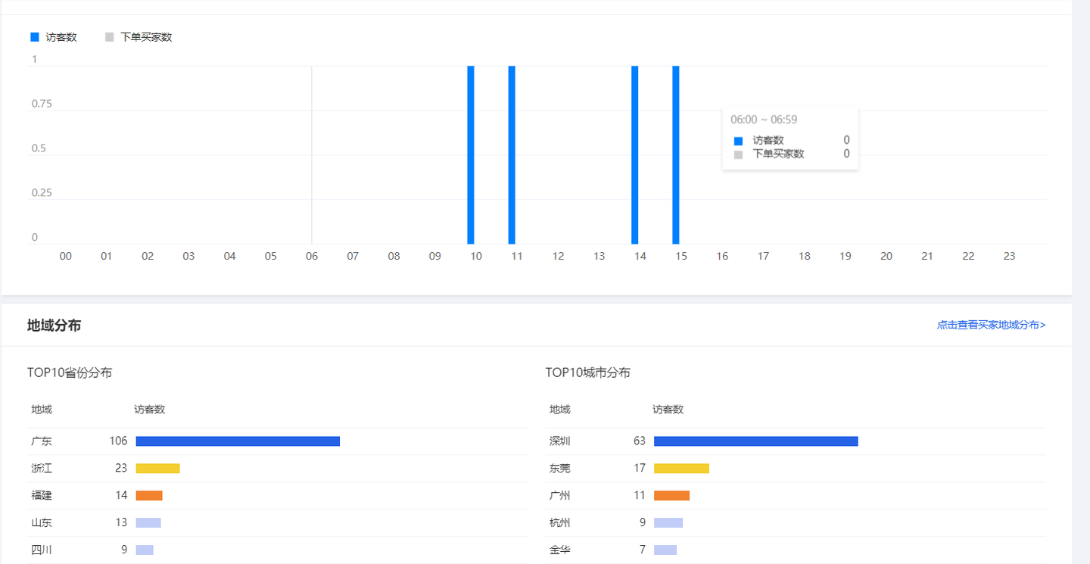
Task: Click the 访客数 header in the city table
Action: pos(668,410)
